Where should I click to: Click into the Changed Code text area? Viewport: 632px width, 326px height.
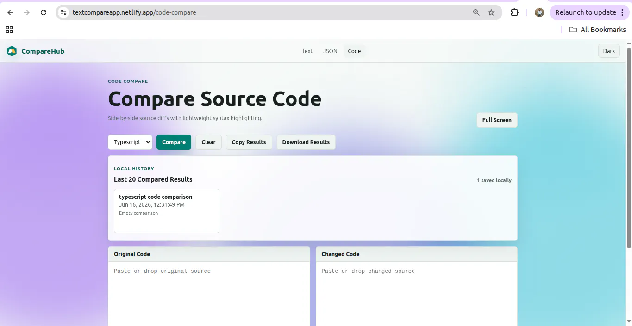[x=417, y=294]
